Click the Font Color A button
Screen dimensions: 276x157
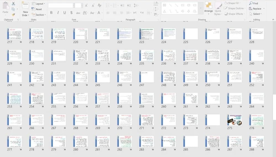tap(99, 13)
